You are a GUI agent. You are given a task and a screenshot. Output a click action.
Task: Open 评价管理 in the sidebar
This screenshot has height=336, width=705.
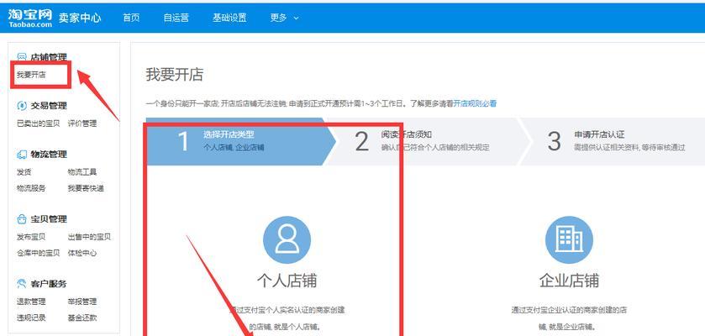coord(82,123)
